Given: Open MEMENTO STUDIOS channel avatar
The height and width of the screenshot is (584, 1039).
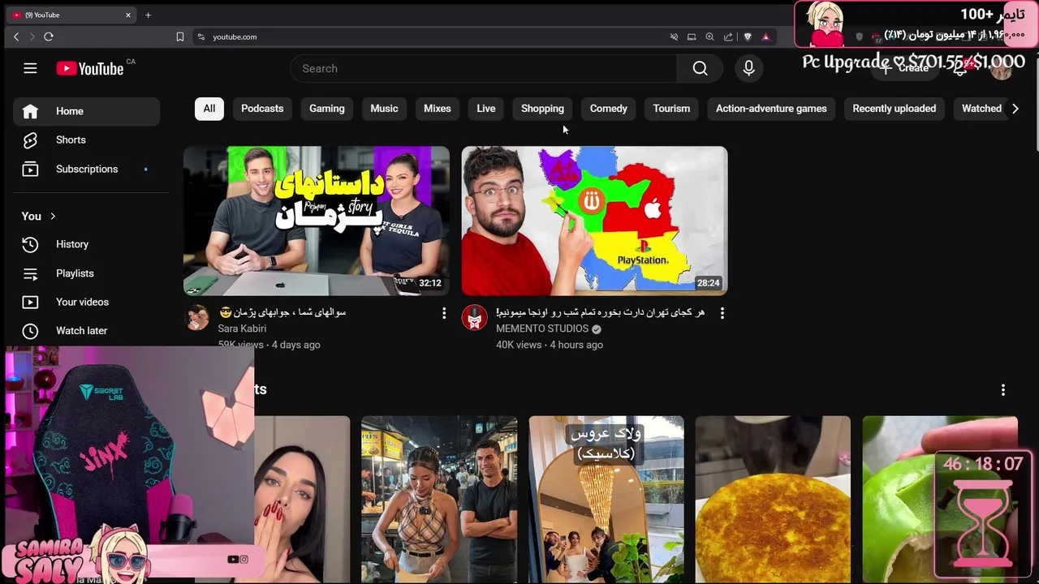Looking at the screenshot, I should pyautogui.click(x=475, y=317).
